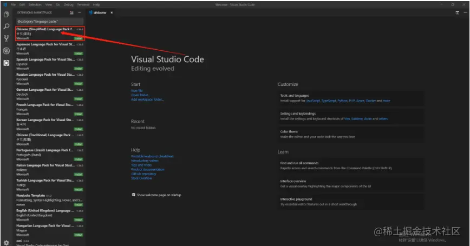Select Japanese Language Pack title
Screen dimensions: 470x246
[x=45, y=44]
